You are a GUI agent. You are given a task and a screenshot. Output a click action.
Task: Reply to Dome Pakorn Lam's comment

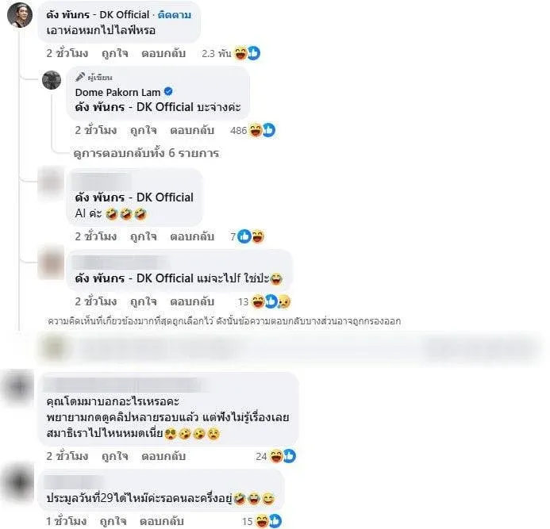pos(192,130)
